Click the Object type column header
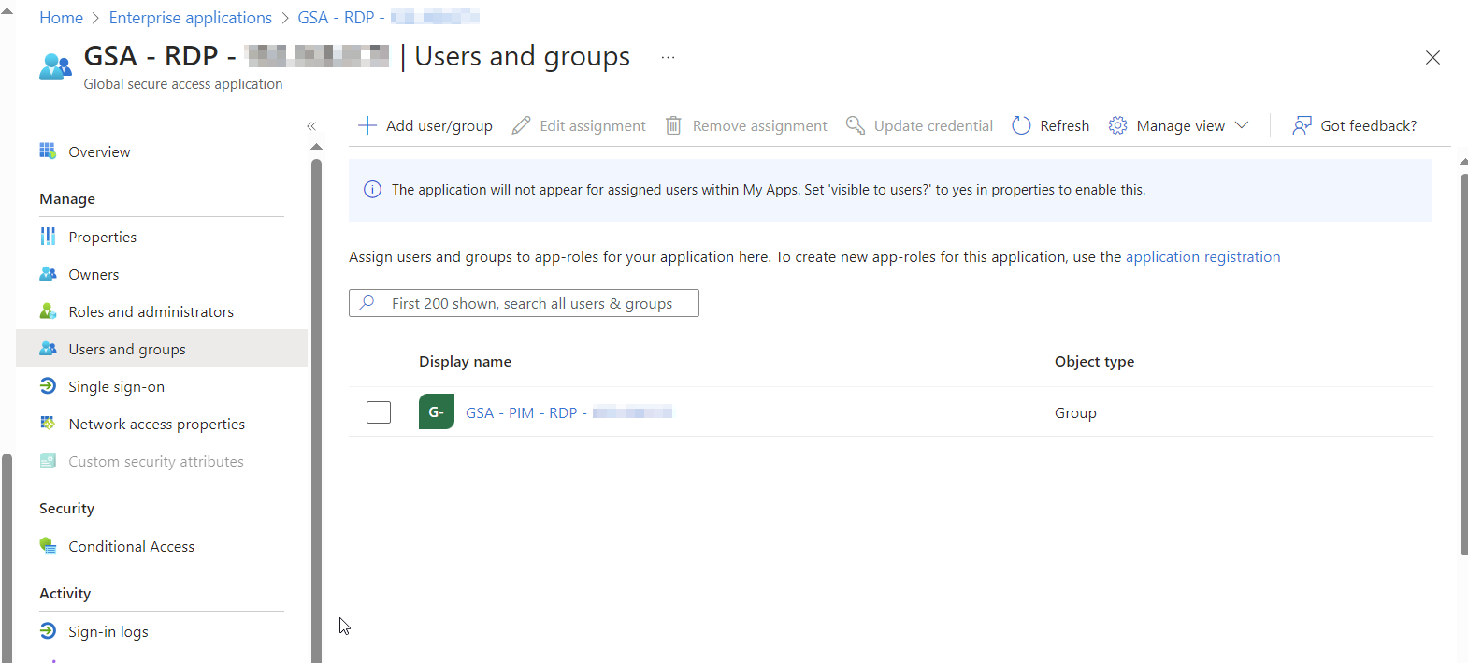 tap(1094, 361)
